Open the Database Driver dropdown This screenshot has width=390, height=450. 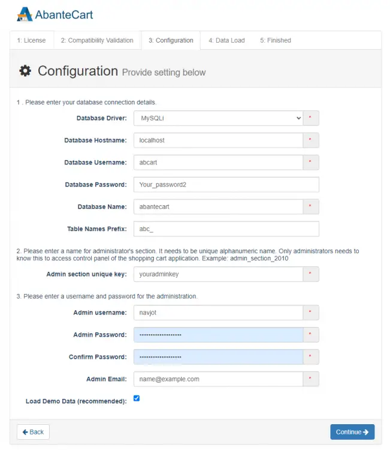(218, 118)
